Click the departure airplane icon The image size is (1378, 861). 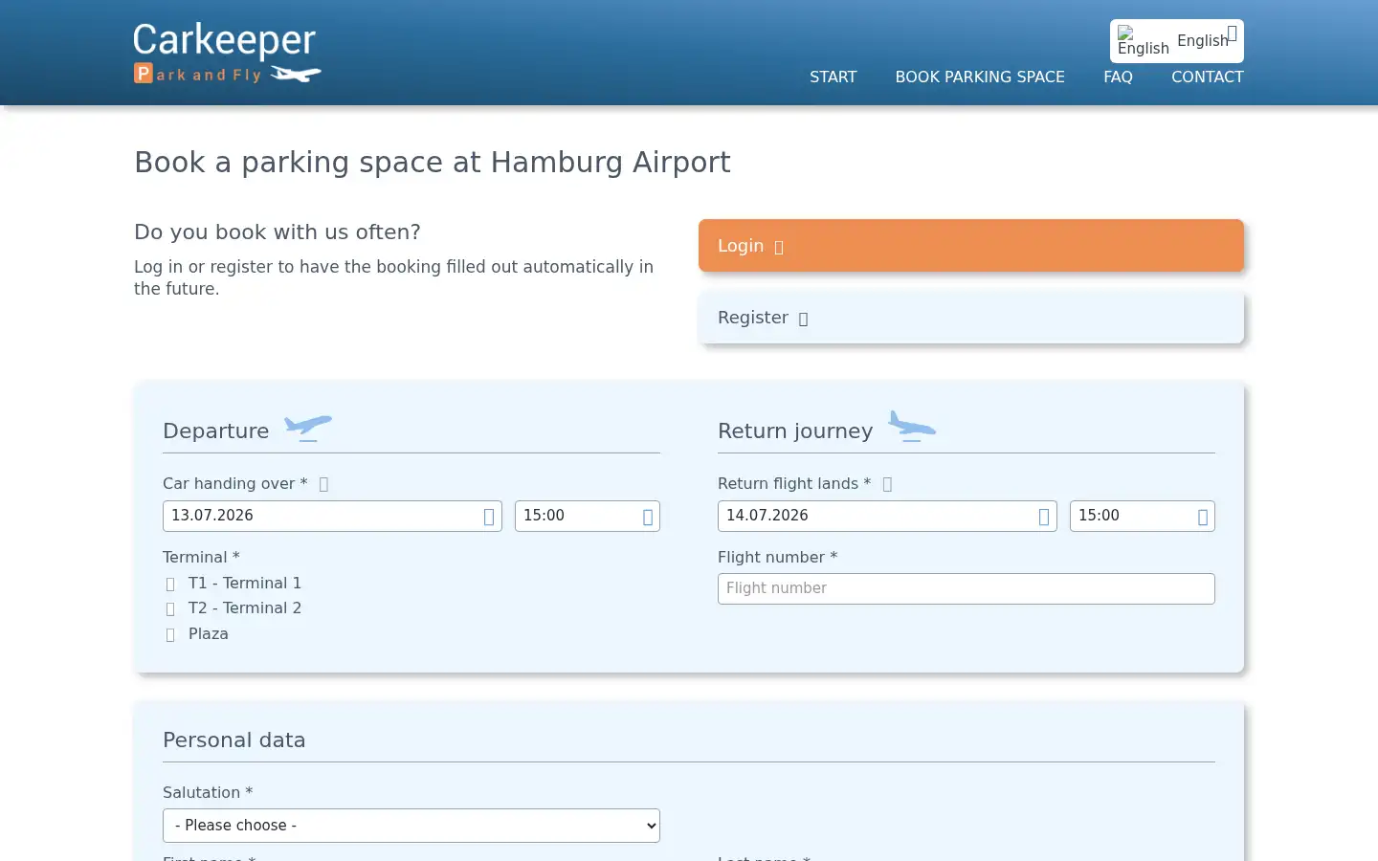coord(308,427)
